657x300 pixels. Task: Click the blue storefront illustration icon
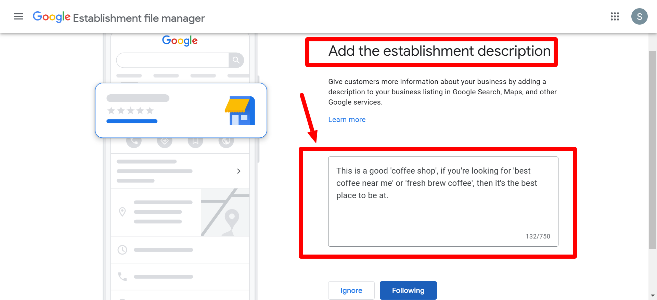[240, 111]
